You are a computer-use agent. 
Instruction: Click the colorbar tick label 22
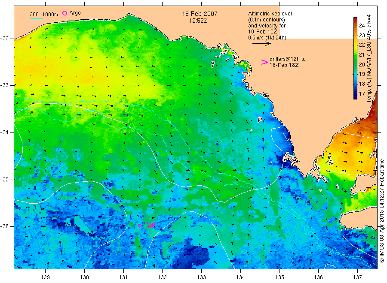click(x=362, y=45)
